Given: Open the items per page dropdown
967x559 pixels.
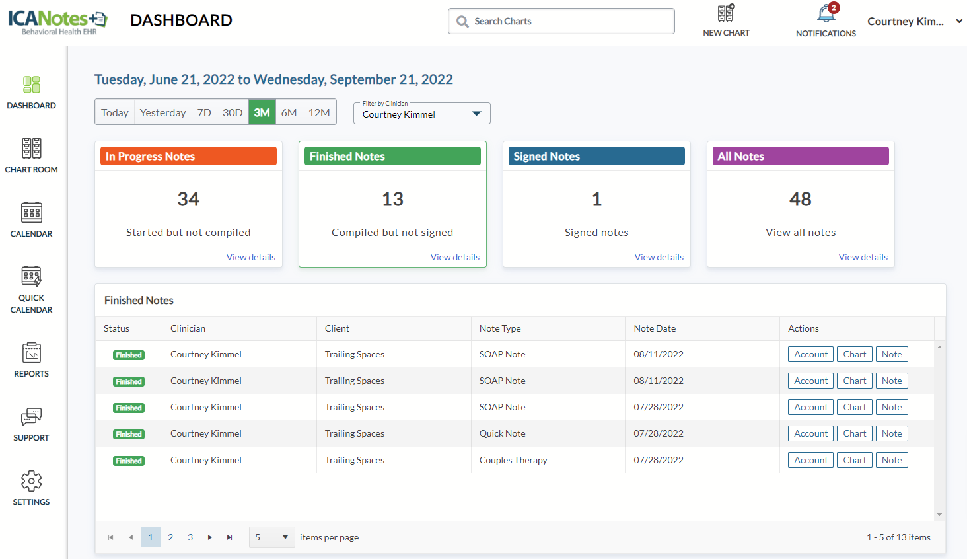Looking at the screenshot, I should (x=271, y=537).
